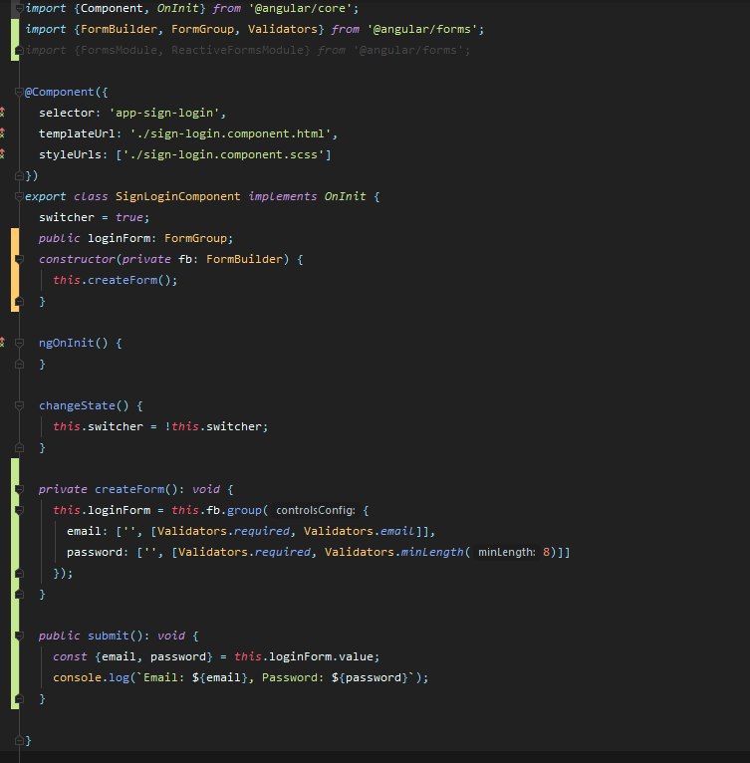The width and height of the screenshot is (750, 763).
Task: Collapse the this.loginForm group call fold marker
Action: [x=20, y=510]
